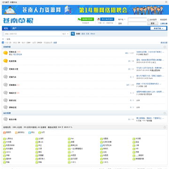Select the 房产 navigation tab
The width and height of the screenshot is (169, 169).
15,28
